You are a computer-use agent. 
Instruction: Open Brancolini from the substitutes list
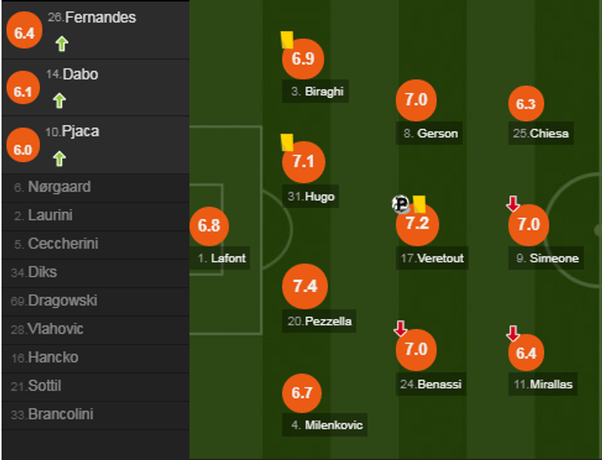point(60,415)
